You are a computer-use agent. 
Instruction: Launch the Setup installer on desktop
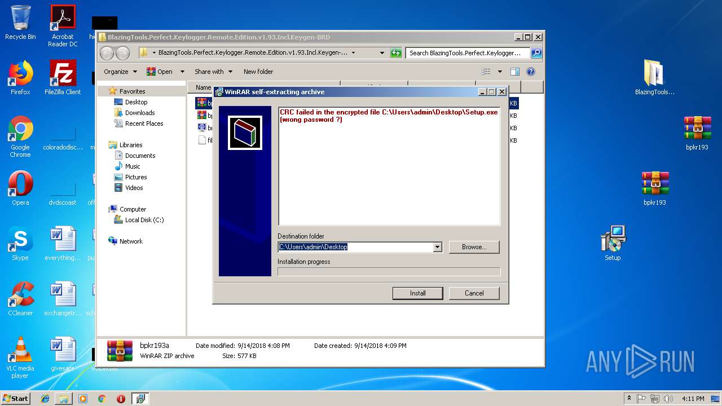613,244
